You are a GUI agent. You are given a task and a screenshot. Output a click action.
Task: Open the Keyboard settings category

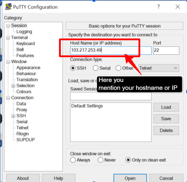pyautogui.click(x=25, y=43)
